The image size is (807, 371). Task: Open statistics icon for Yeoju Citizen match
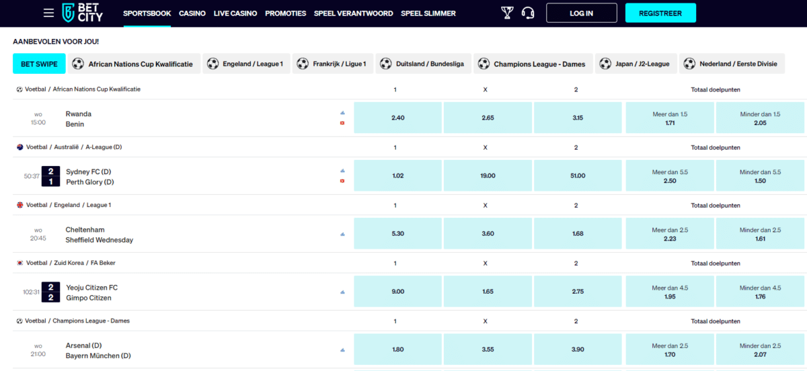point(342,292)
